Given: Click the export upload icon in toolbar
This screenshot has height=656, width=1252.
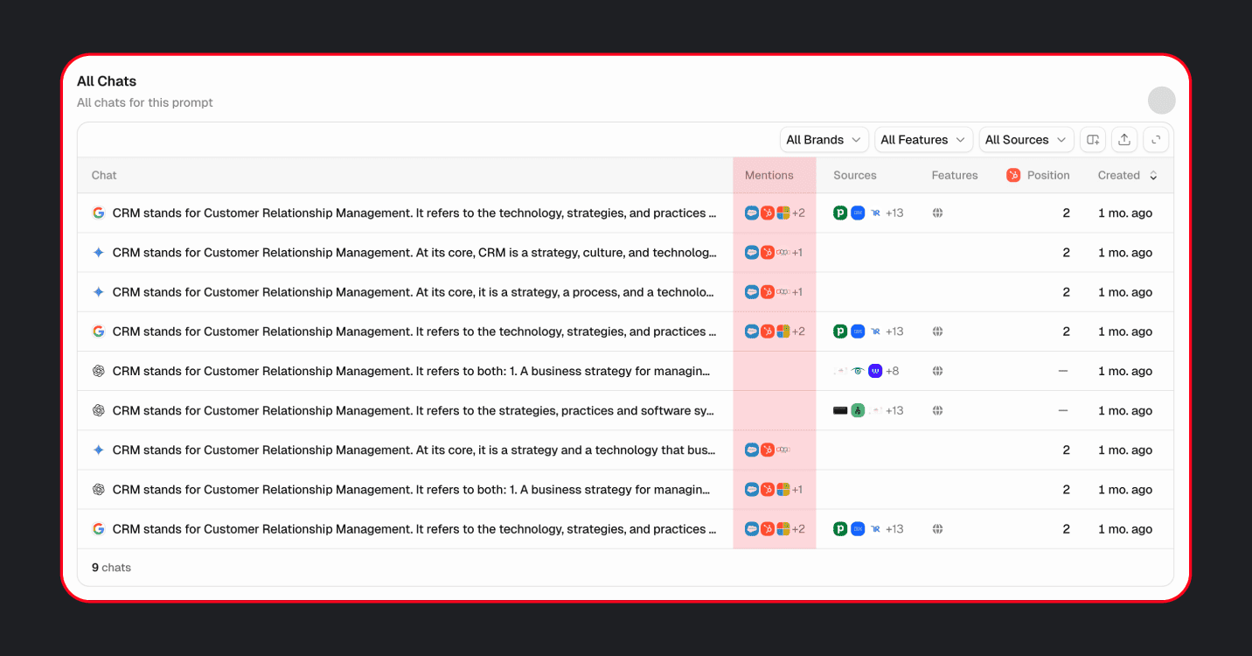Looking at the screenshot, I should coord(1124,140).
